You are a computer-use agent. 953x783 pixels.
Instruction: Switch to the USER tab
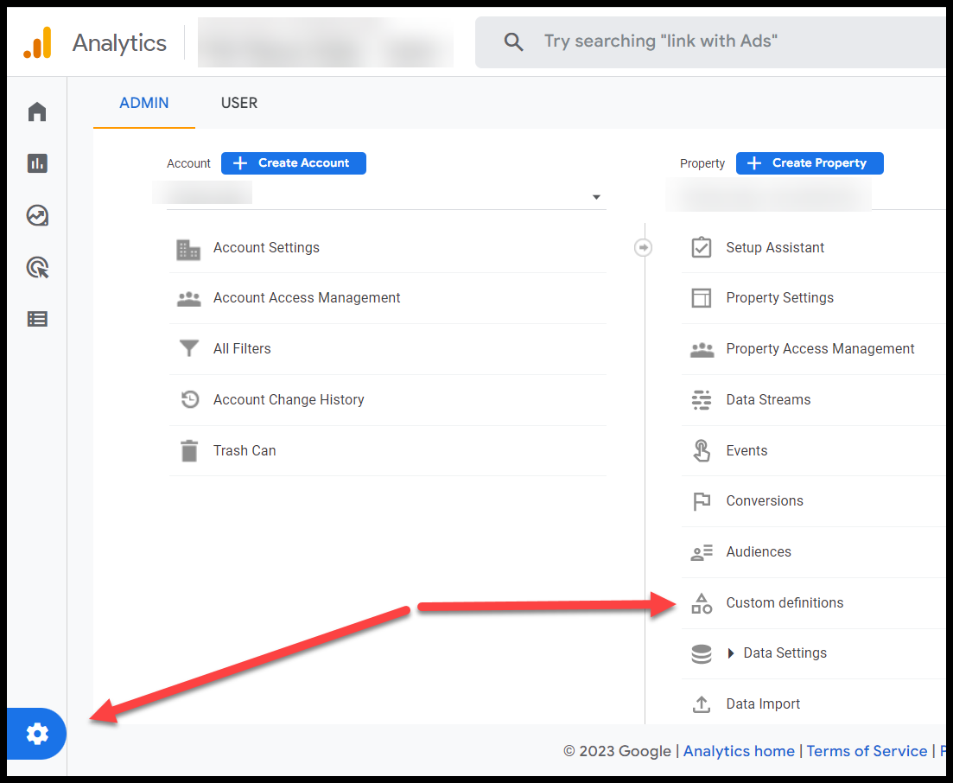[x=239, y=103]
